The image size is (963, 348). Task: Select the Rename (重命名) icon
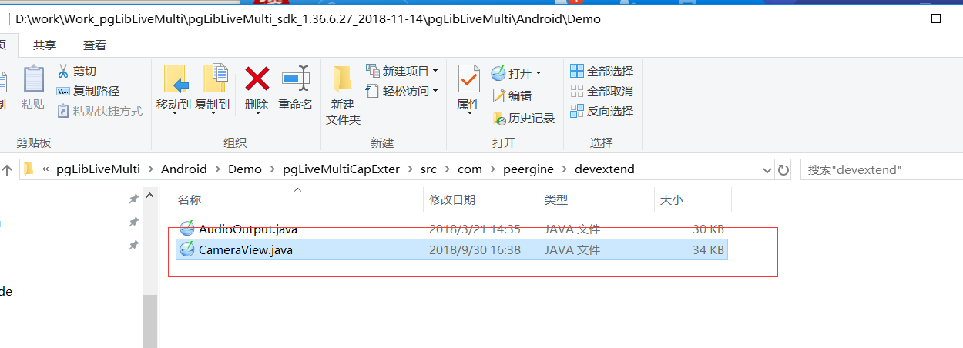point(295,79)
